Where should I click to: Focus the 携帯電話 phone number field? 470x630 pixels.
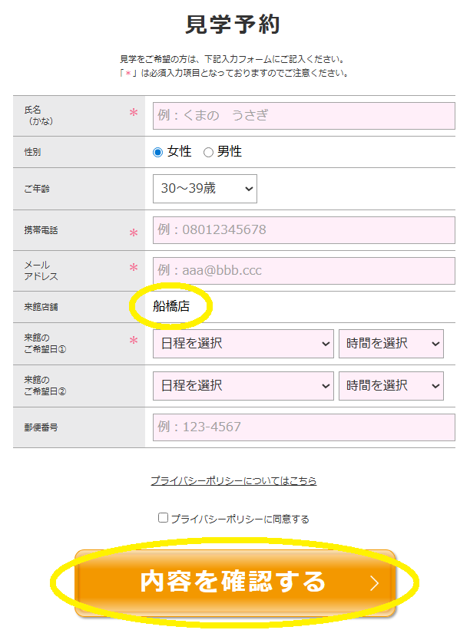(303, 229)
